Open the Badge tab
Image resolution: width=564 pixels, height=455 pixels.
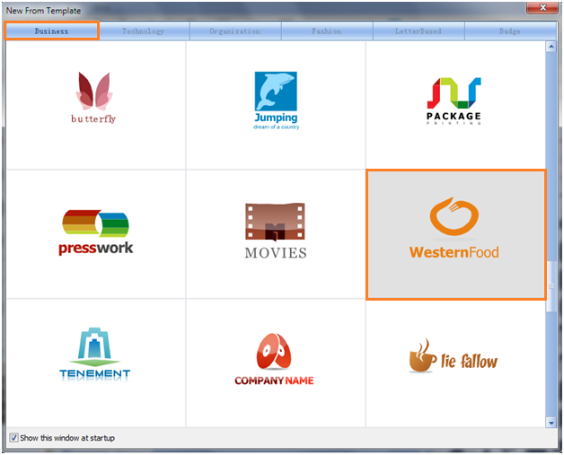pos(510,31)
